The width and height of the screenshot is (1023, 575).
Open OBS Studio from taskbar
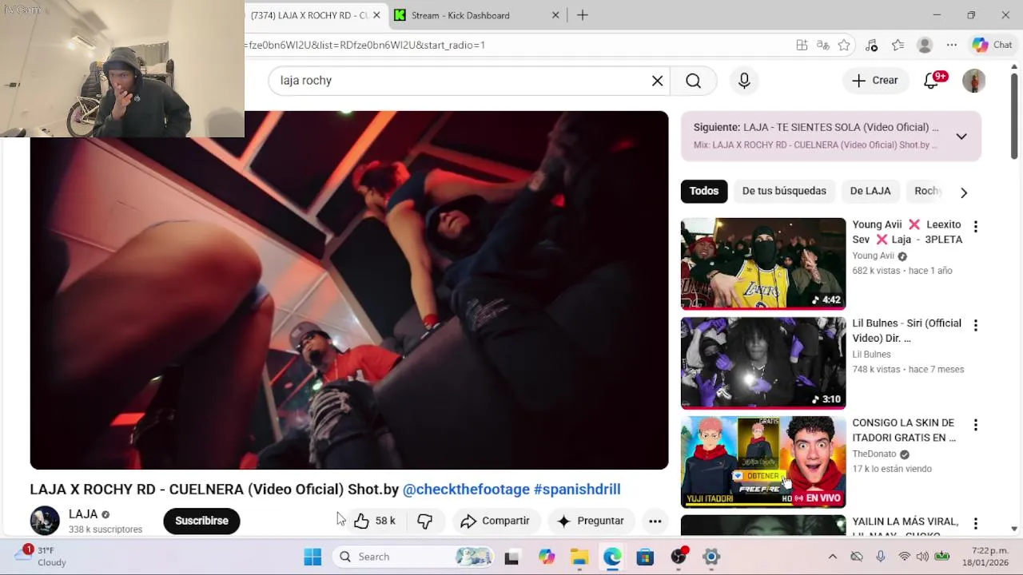(679, 557)
